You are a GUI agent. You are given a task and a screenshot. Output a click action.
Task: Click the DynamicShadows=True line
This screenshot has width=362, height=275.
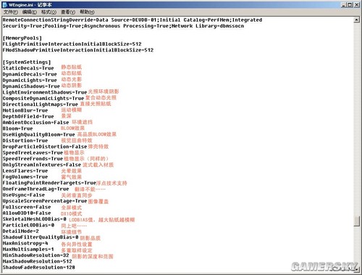tap(31, 86)
